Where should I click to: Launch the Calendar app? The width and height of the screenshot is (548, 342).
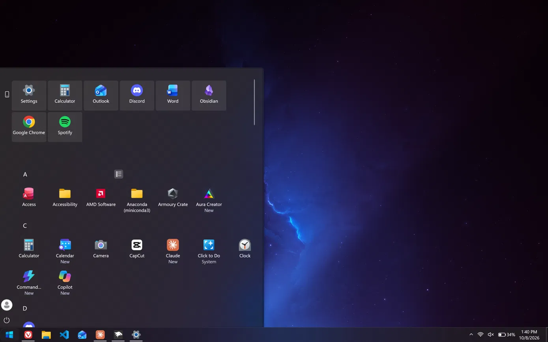[x=65, y=252]
